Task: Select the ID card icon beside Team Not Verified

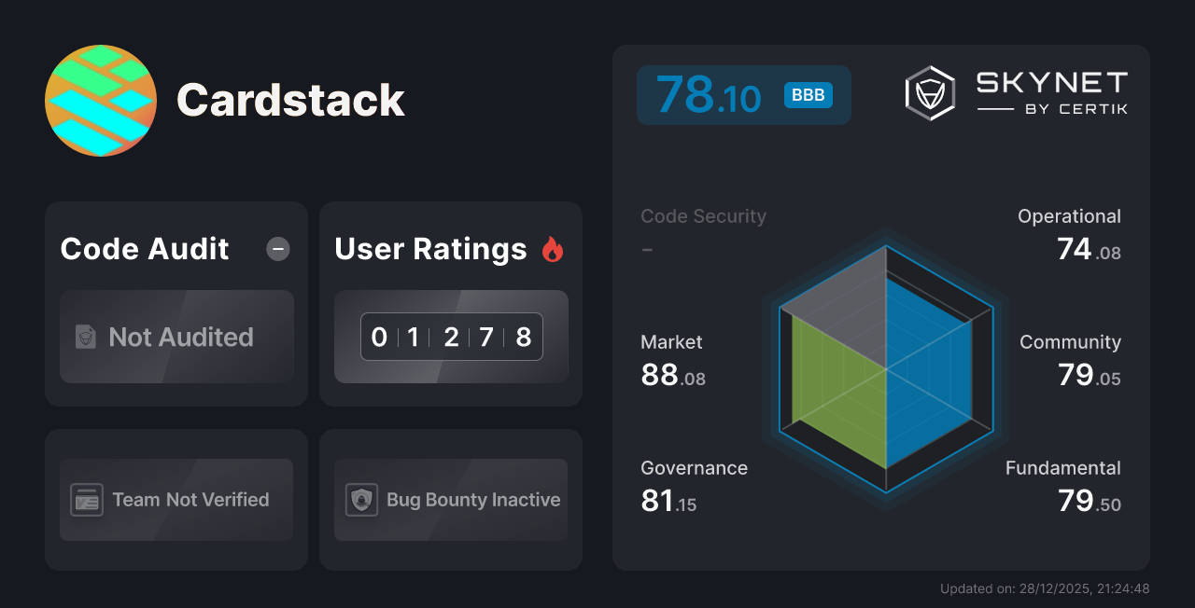Action: click(85, 500)
